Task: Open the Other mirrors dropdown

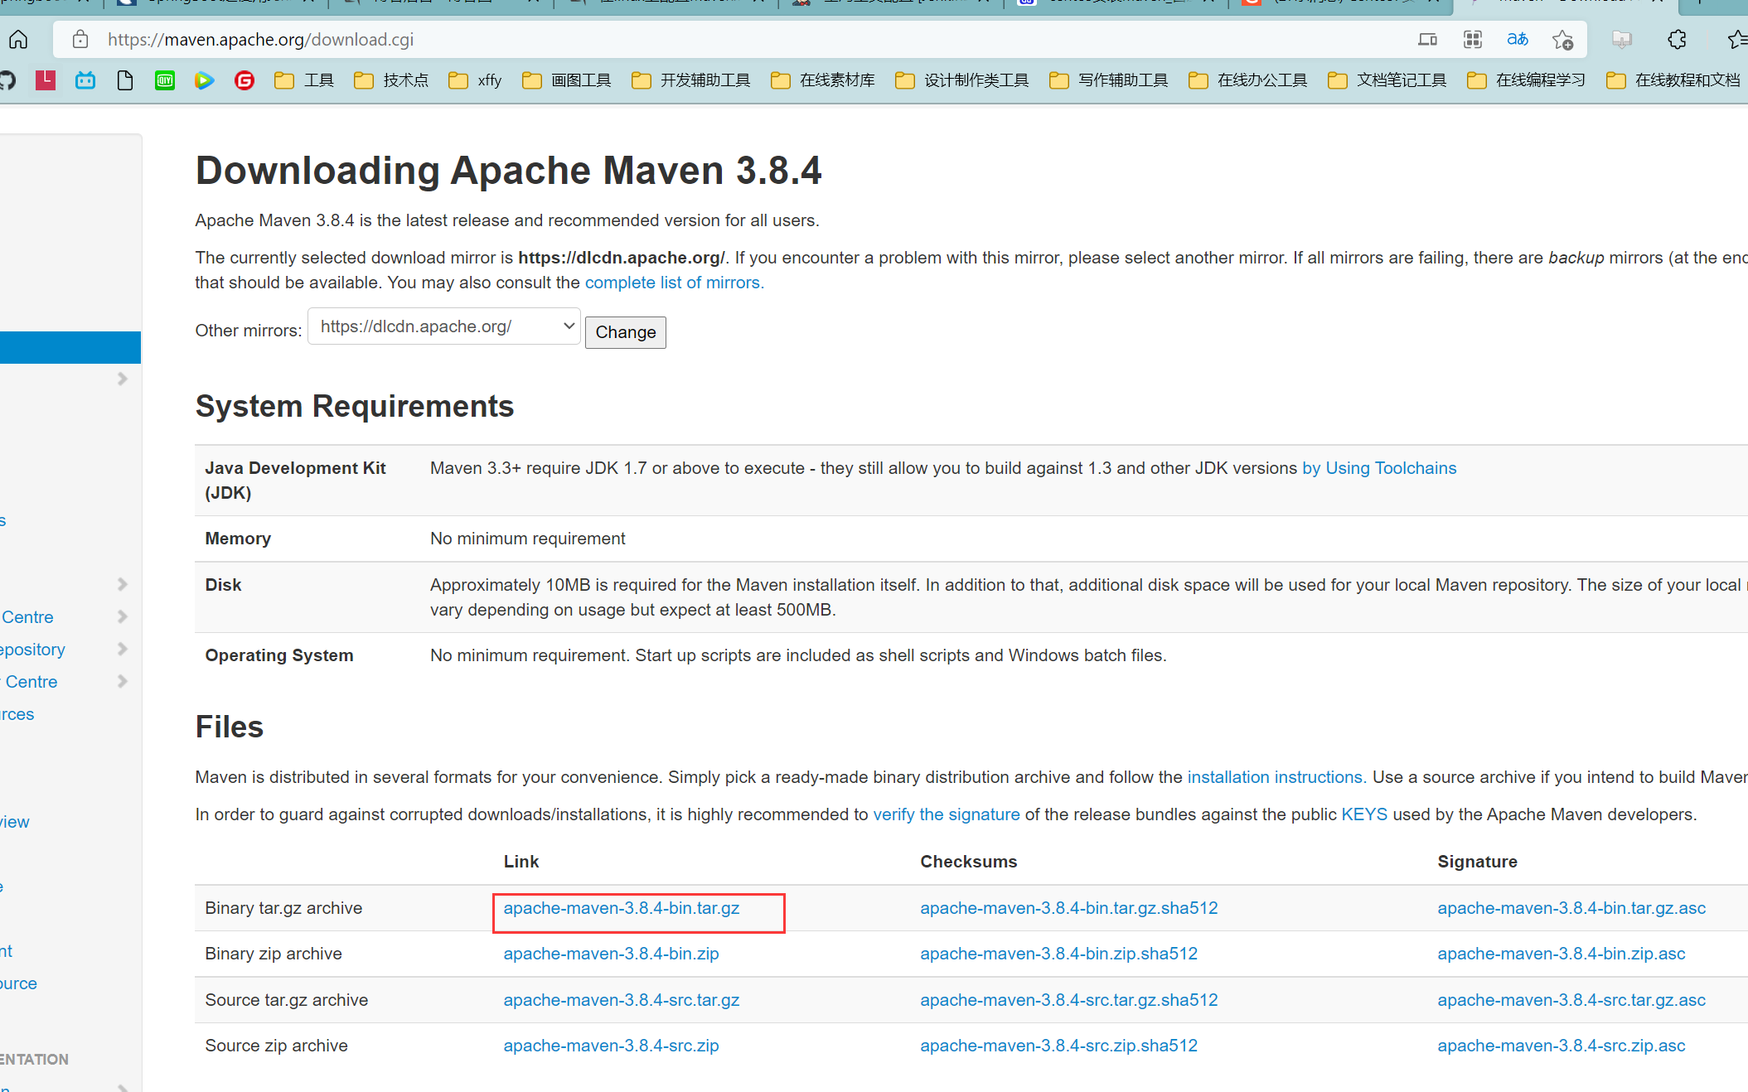Action: 444,326
